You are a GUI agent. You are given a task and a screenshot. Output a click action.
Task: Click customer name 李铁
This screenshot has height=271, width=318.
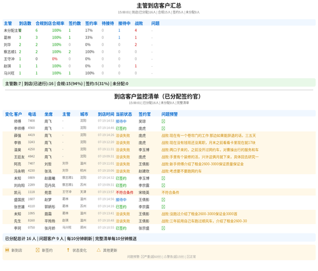point(17,142)
